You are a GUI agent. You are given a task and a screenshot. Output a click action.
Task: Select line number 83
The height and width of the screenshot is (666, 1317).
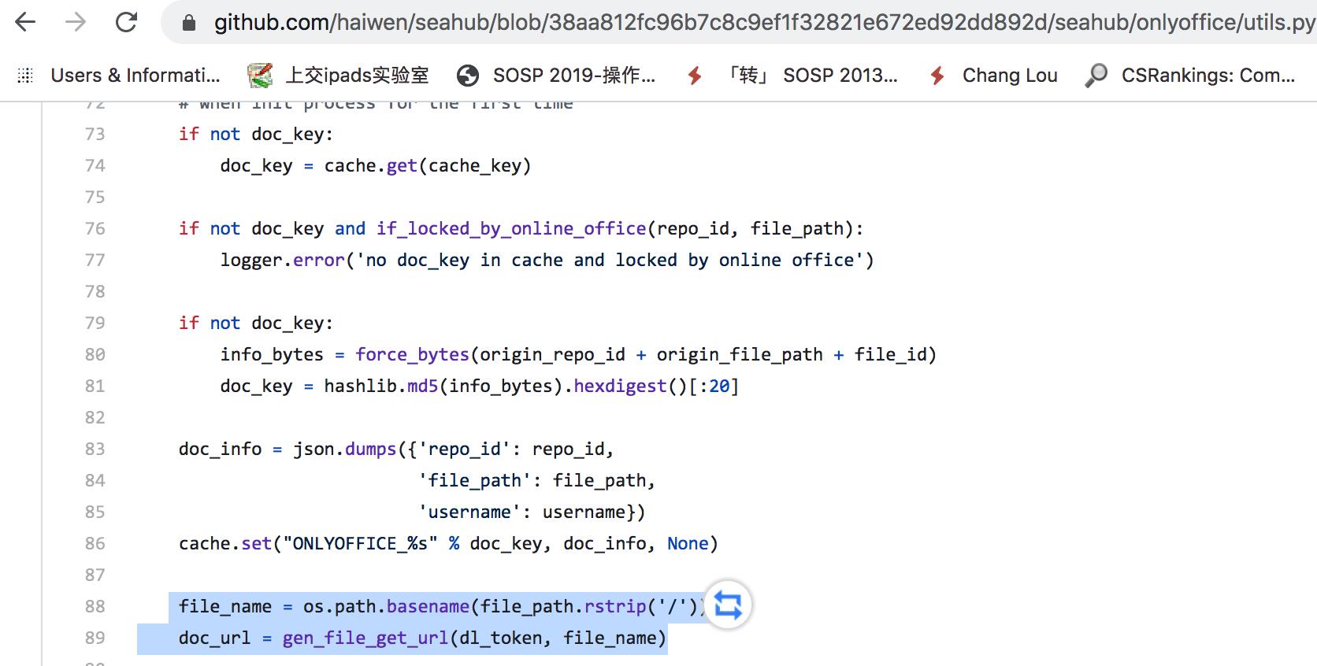95,449
